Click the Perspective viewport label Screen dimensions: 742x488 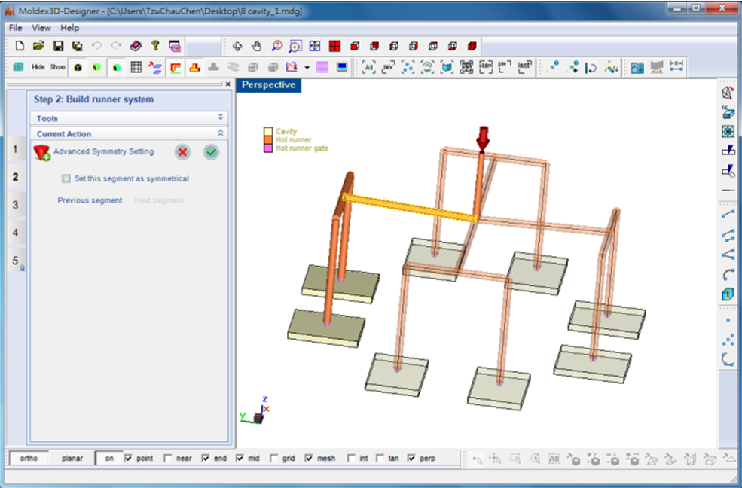[268, 85]
